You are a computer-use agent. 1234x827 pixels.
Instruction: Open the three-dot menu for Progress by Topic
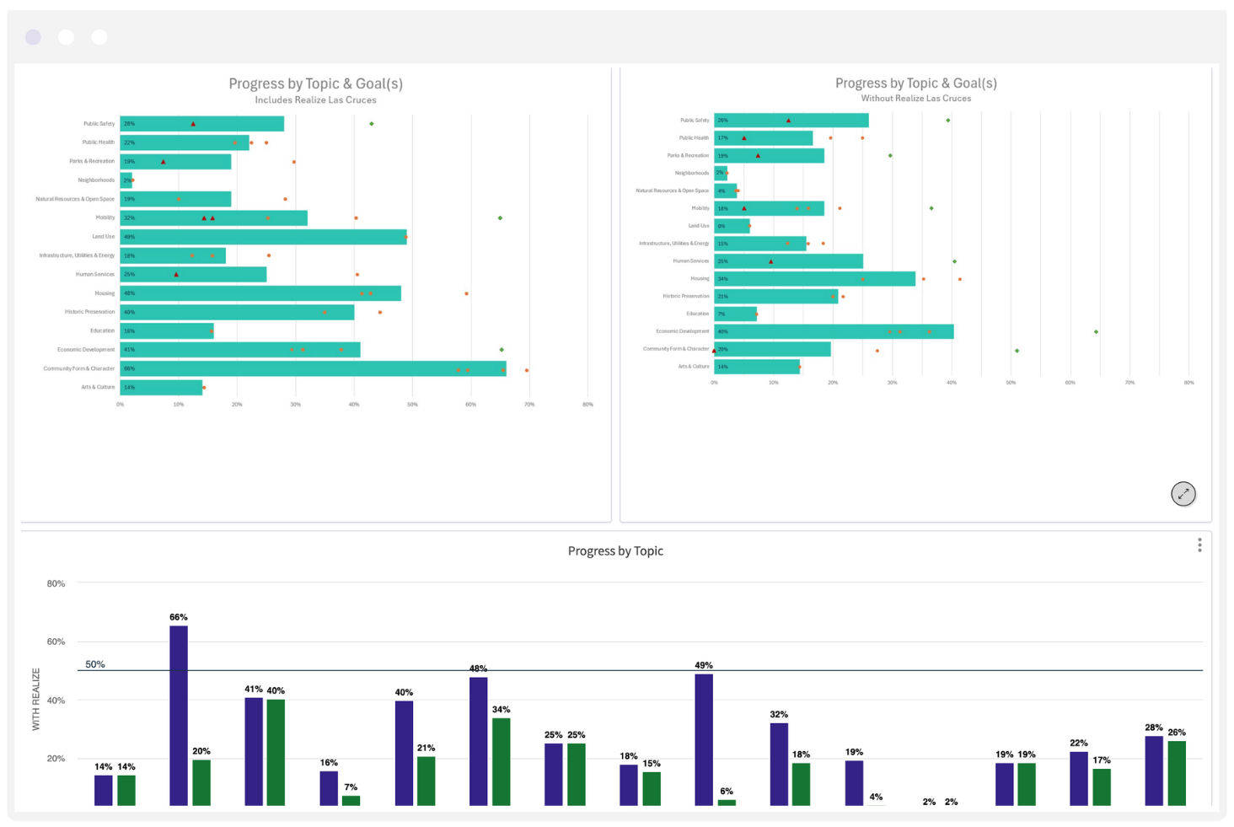pyautogui.click(x=1199, y=545)
